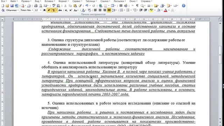Apply subscript formatting
The width and height of the screenshot is (224, 126).
(66, 10)
